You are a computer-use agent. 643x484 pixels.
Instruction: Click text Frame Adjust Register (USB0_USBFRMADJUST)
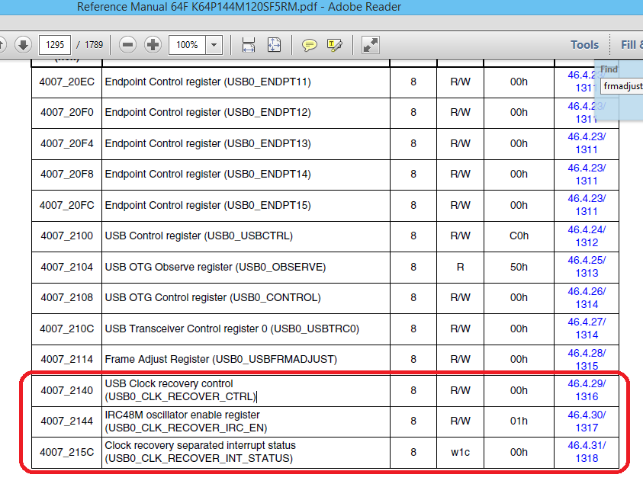(x=221, y=360)
